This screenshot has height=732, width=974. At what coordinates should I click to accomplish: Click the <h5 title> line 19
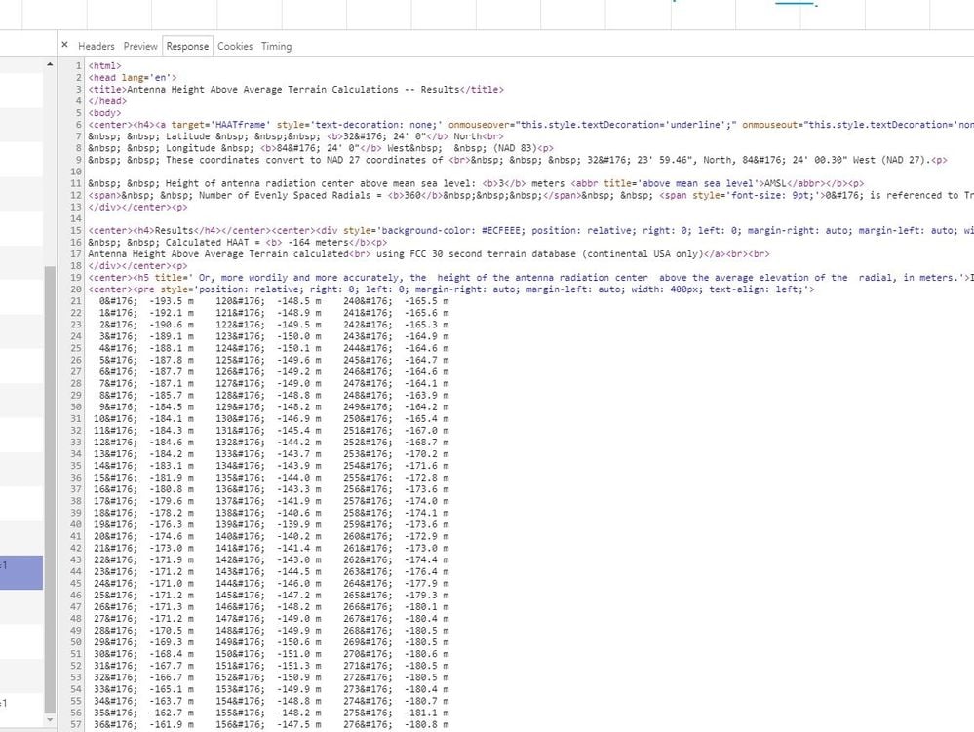(x=531, y=278)
